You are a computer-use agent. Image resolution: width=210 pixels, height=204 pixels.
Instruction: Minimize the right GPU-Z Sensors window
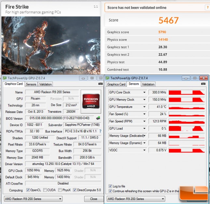point(186,78)
